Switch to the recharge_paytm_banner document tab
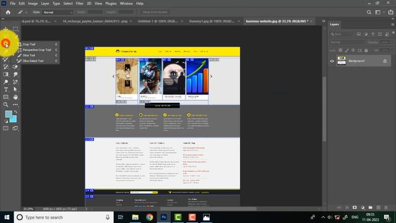Viewport: 396px width, 223px height. click(x=95, y=22)
